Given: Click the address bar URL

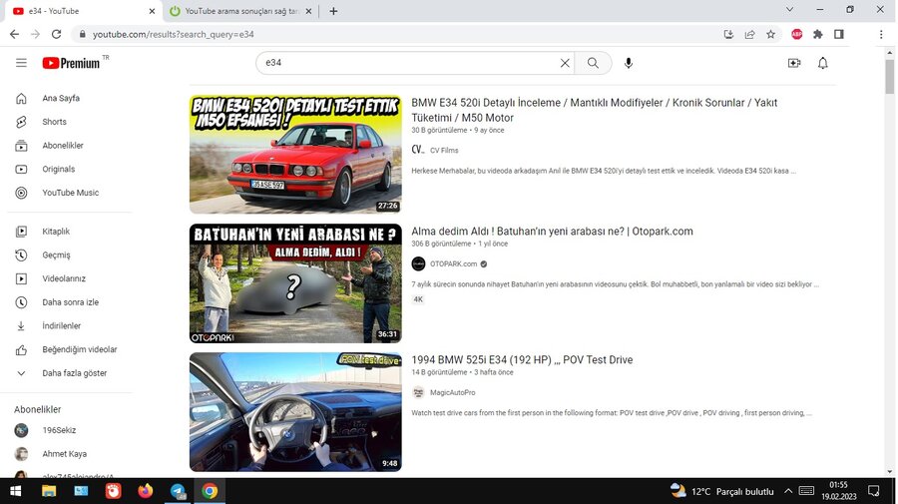Looking at the screenshot, I should click(x=174, y=34).
